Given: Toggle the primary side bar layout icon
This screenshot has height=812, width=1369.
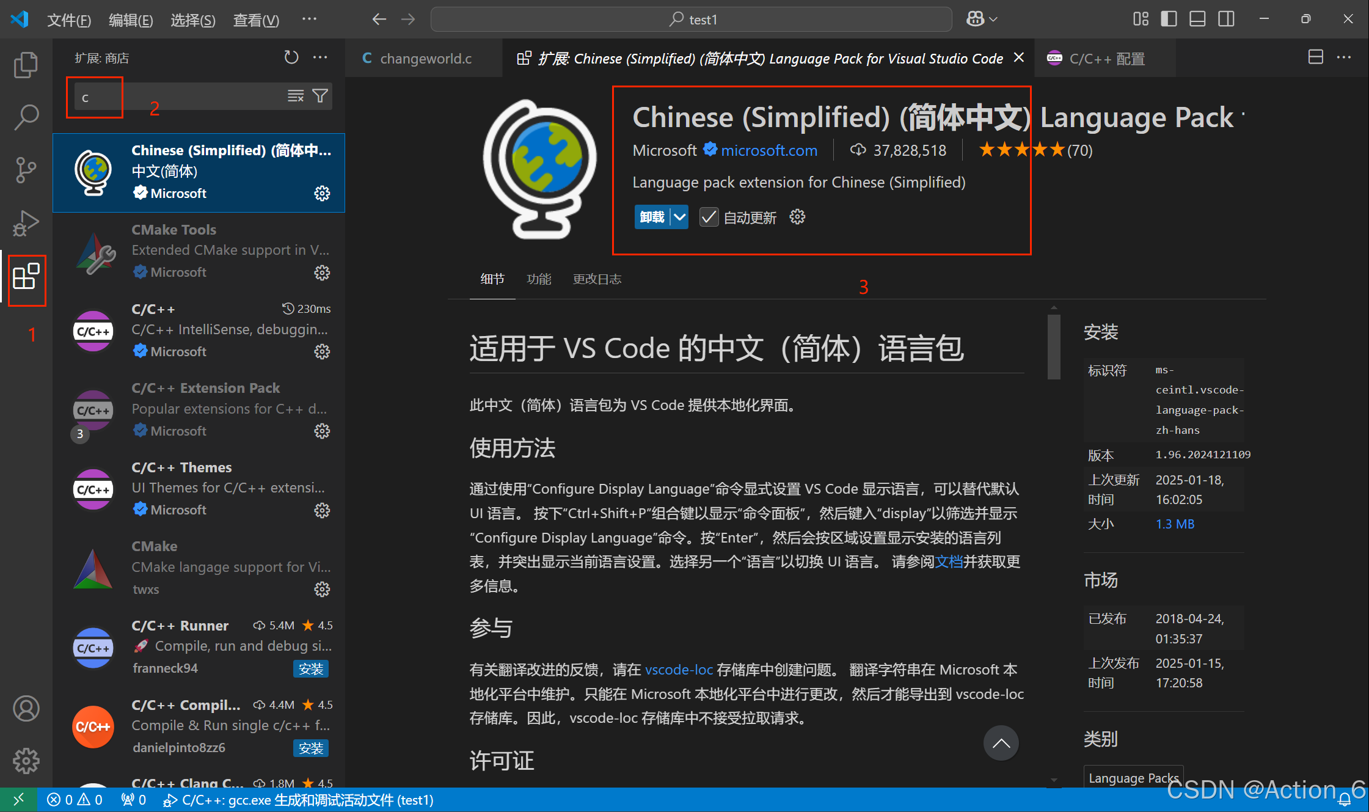Looking at the screenshot, I should 1169,19.
